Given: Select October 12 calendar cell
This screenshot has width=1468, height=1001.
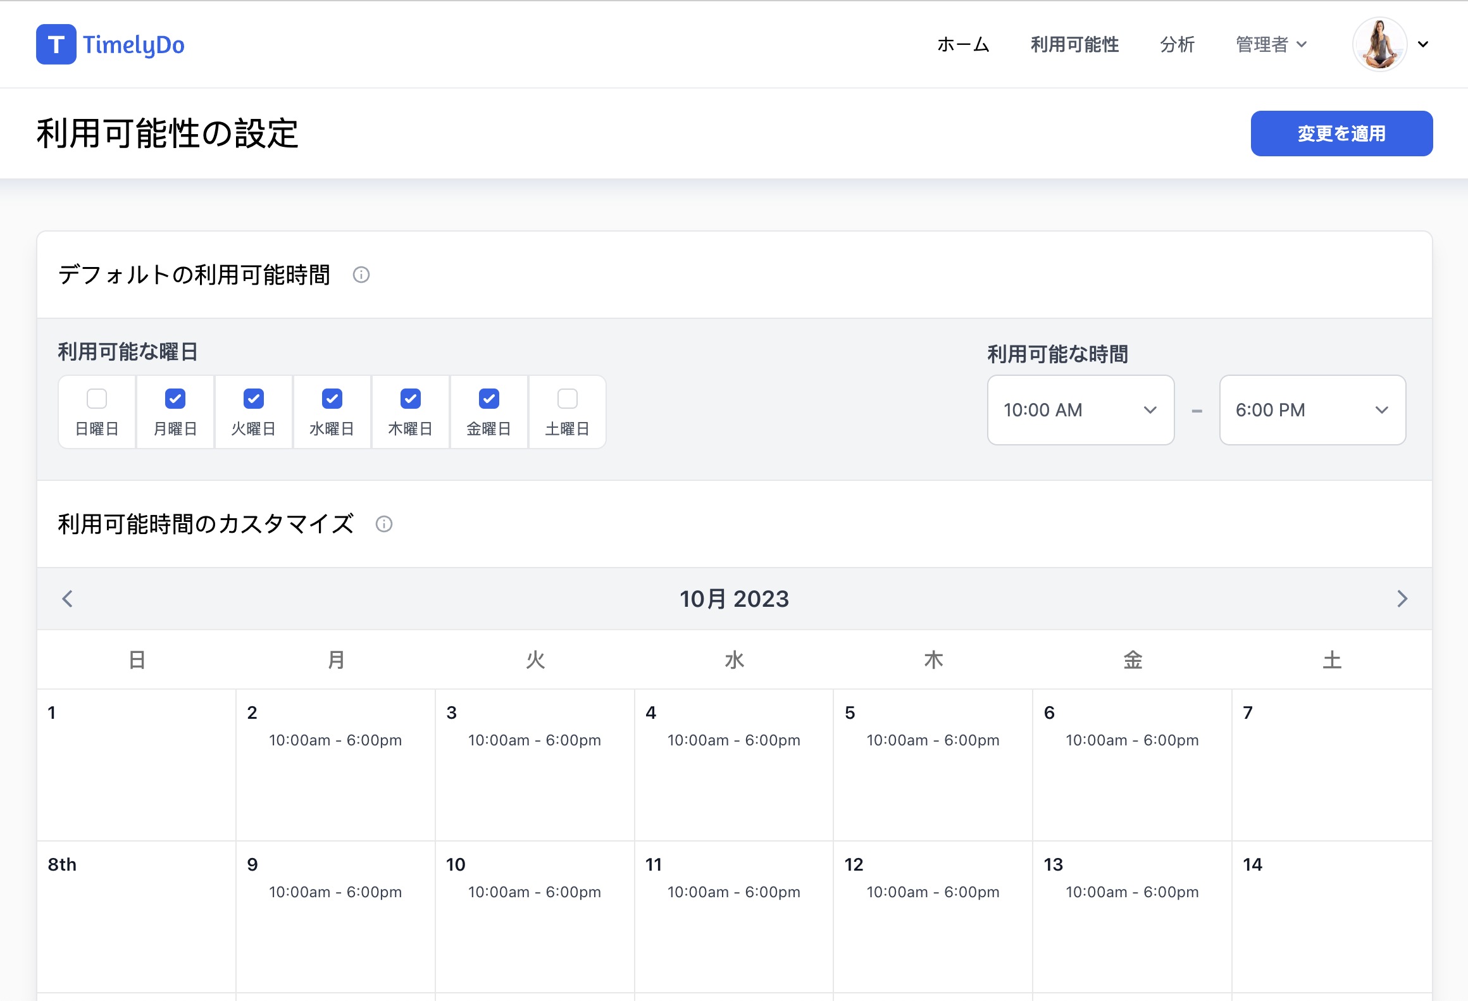Looking at the screenshot, I should 933,917.
